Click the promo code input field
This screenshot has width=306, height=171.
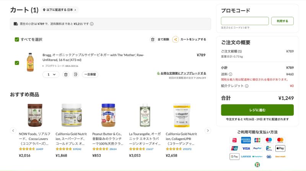pyautogui.click(x=245, y=21)
